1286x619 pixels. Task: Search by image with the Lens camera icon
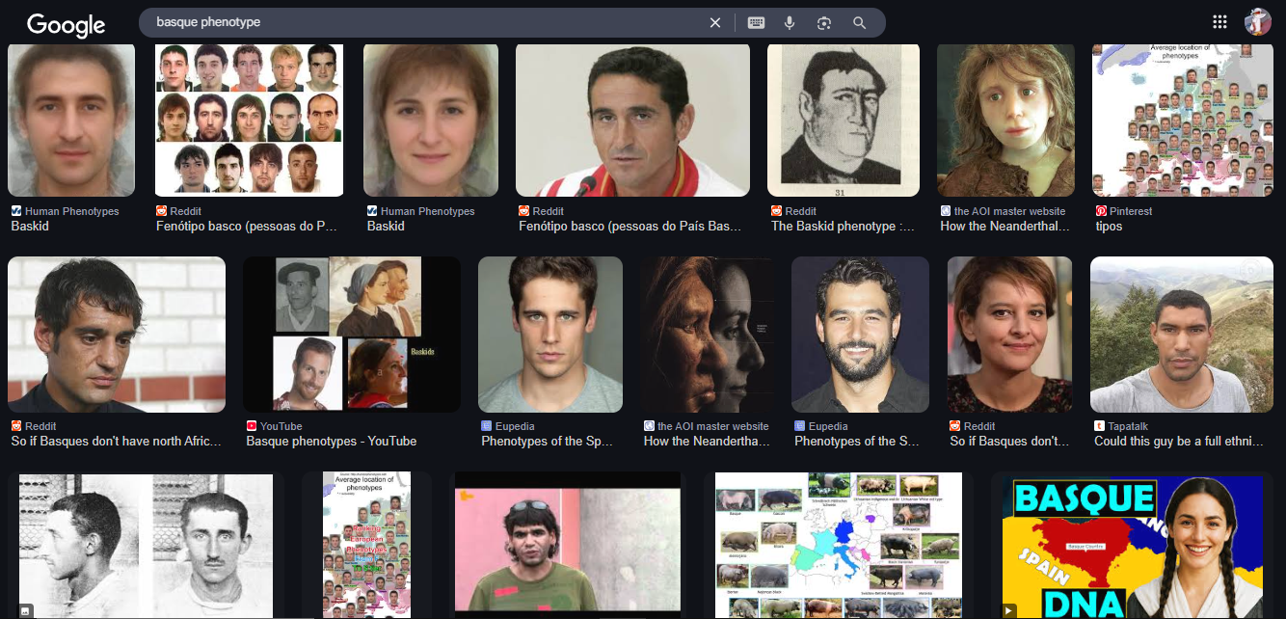[x=824, y=23]
